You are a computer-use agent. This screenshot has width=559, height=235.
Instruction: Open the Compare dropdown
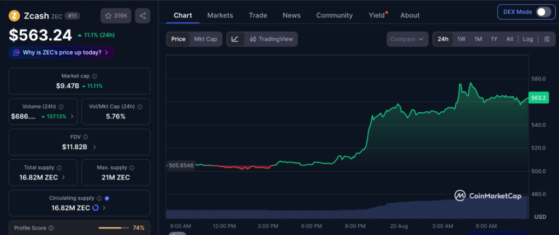pyautogui.click(x=407, y=39)
